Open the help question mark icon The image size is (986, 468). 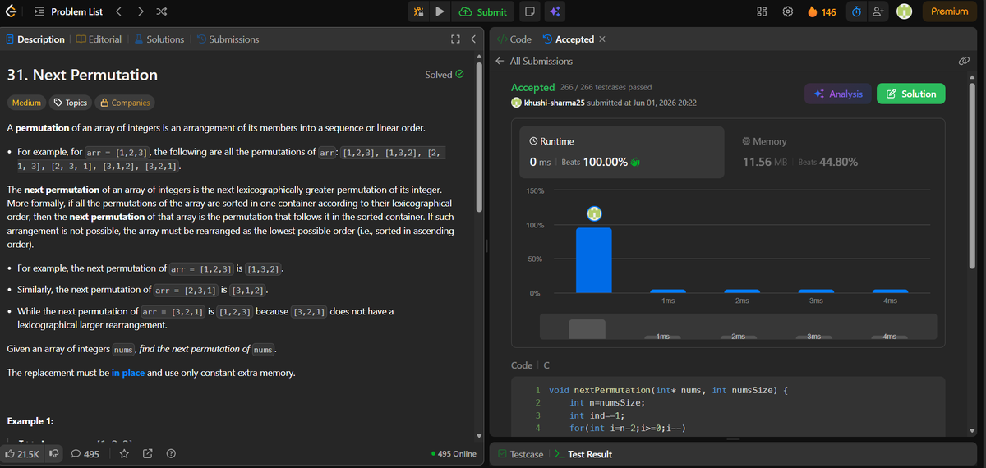click(x=171, y=453)
